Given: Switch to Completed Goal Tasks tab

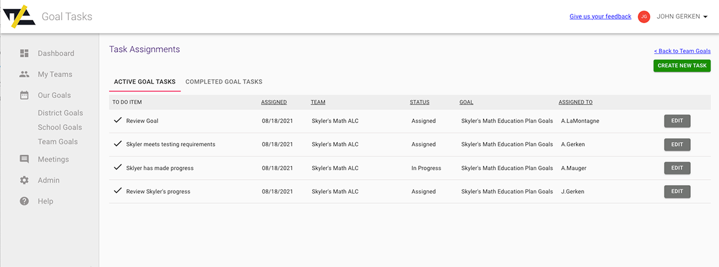Looking at the screenshot, I should coord(224,82).
